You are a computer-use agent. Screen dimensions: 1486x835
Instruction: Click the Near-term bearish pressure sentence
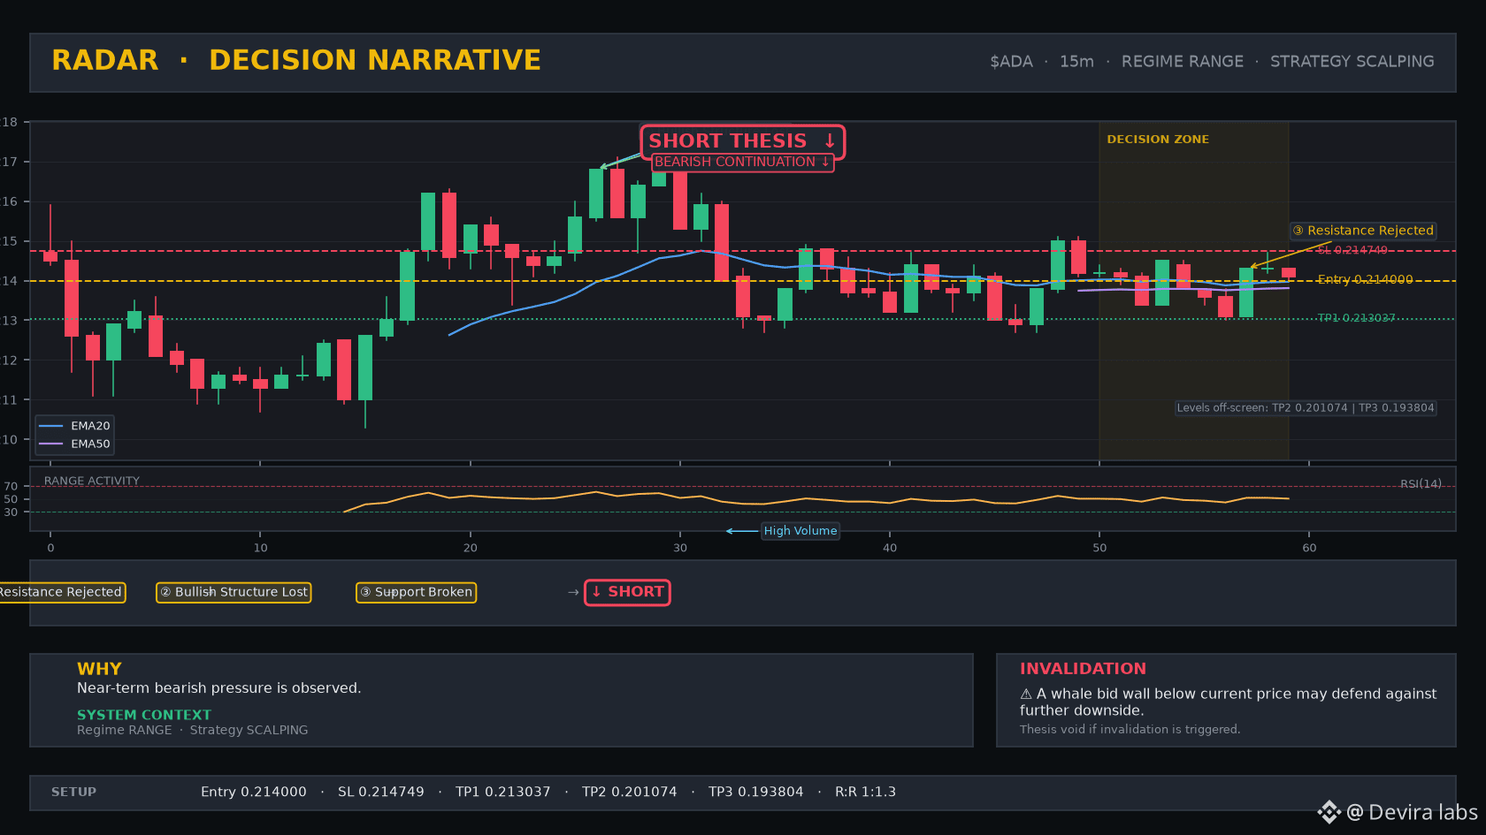(x=218, y=688)
